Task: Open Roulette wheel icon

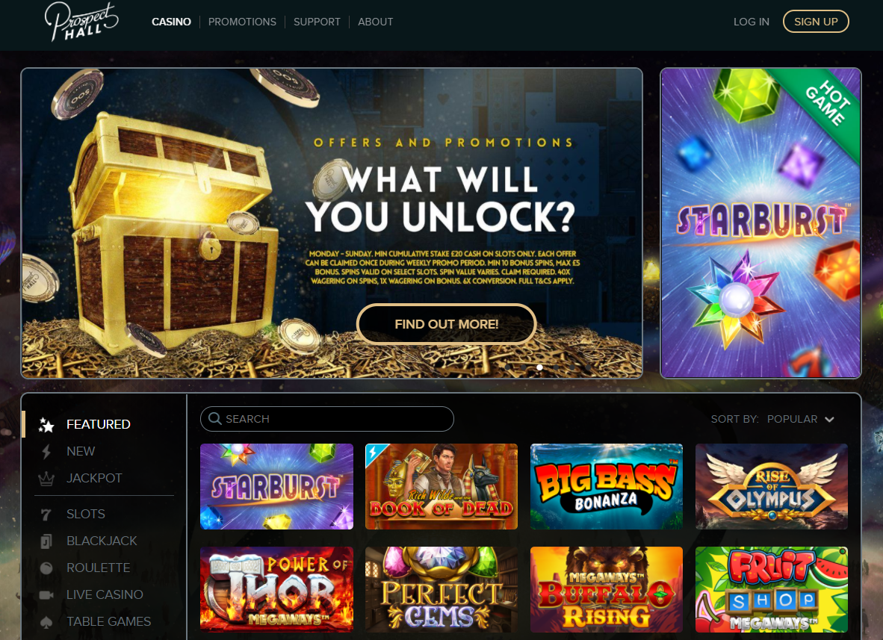Action: pos(46,568)
